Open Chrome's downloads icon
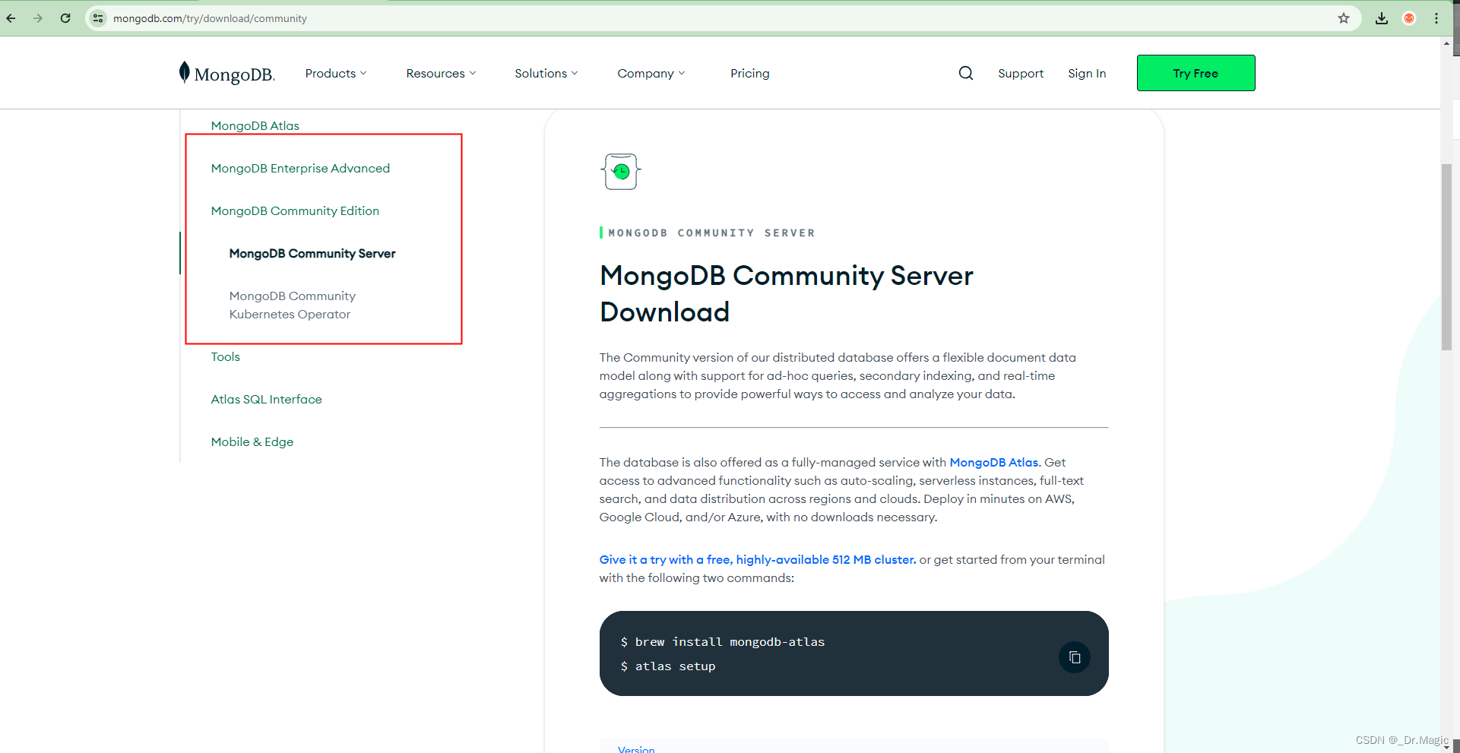 (x=1382, y=17)
